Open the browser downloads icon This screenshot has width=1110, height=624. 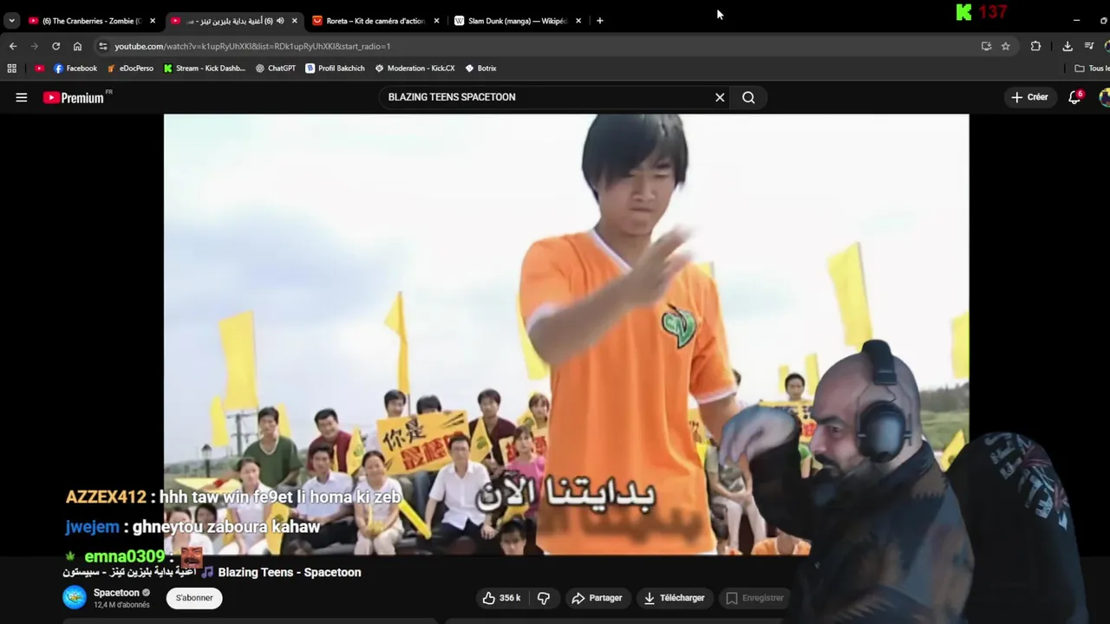[x=1068, y=46]
